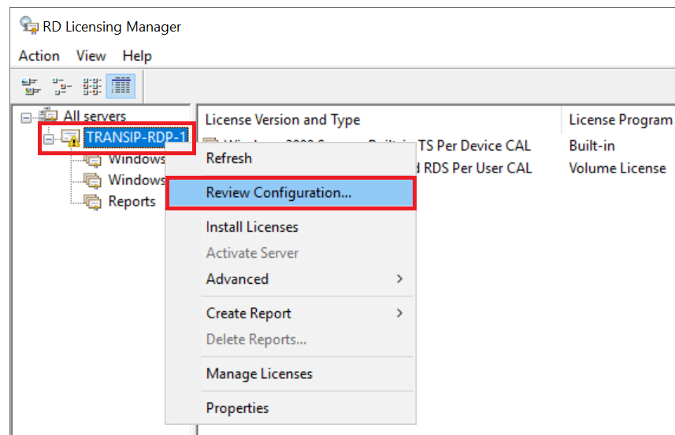Open the Action menu

(39, 56)
